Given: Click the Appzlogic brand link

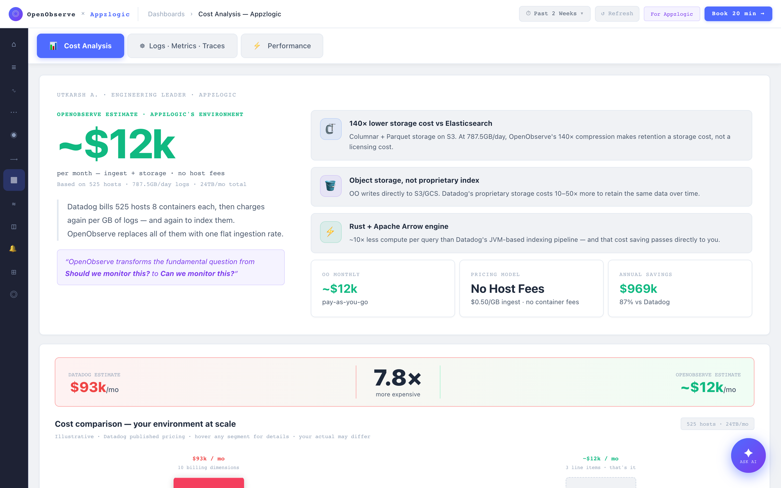Looking at the screenshot, I should [x=110, y=14].
